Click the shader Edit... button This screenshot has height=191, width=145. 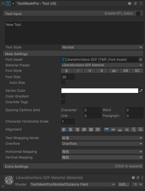click(x=124, y=184)
